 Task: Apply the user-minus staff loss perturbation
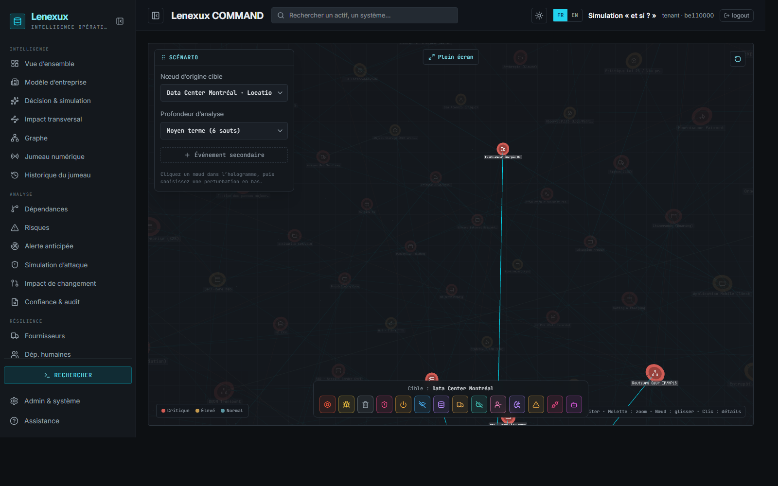pos(498,404)
